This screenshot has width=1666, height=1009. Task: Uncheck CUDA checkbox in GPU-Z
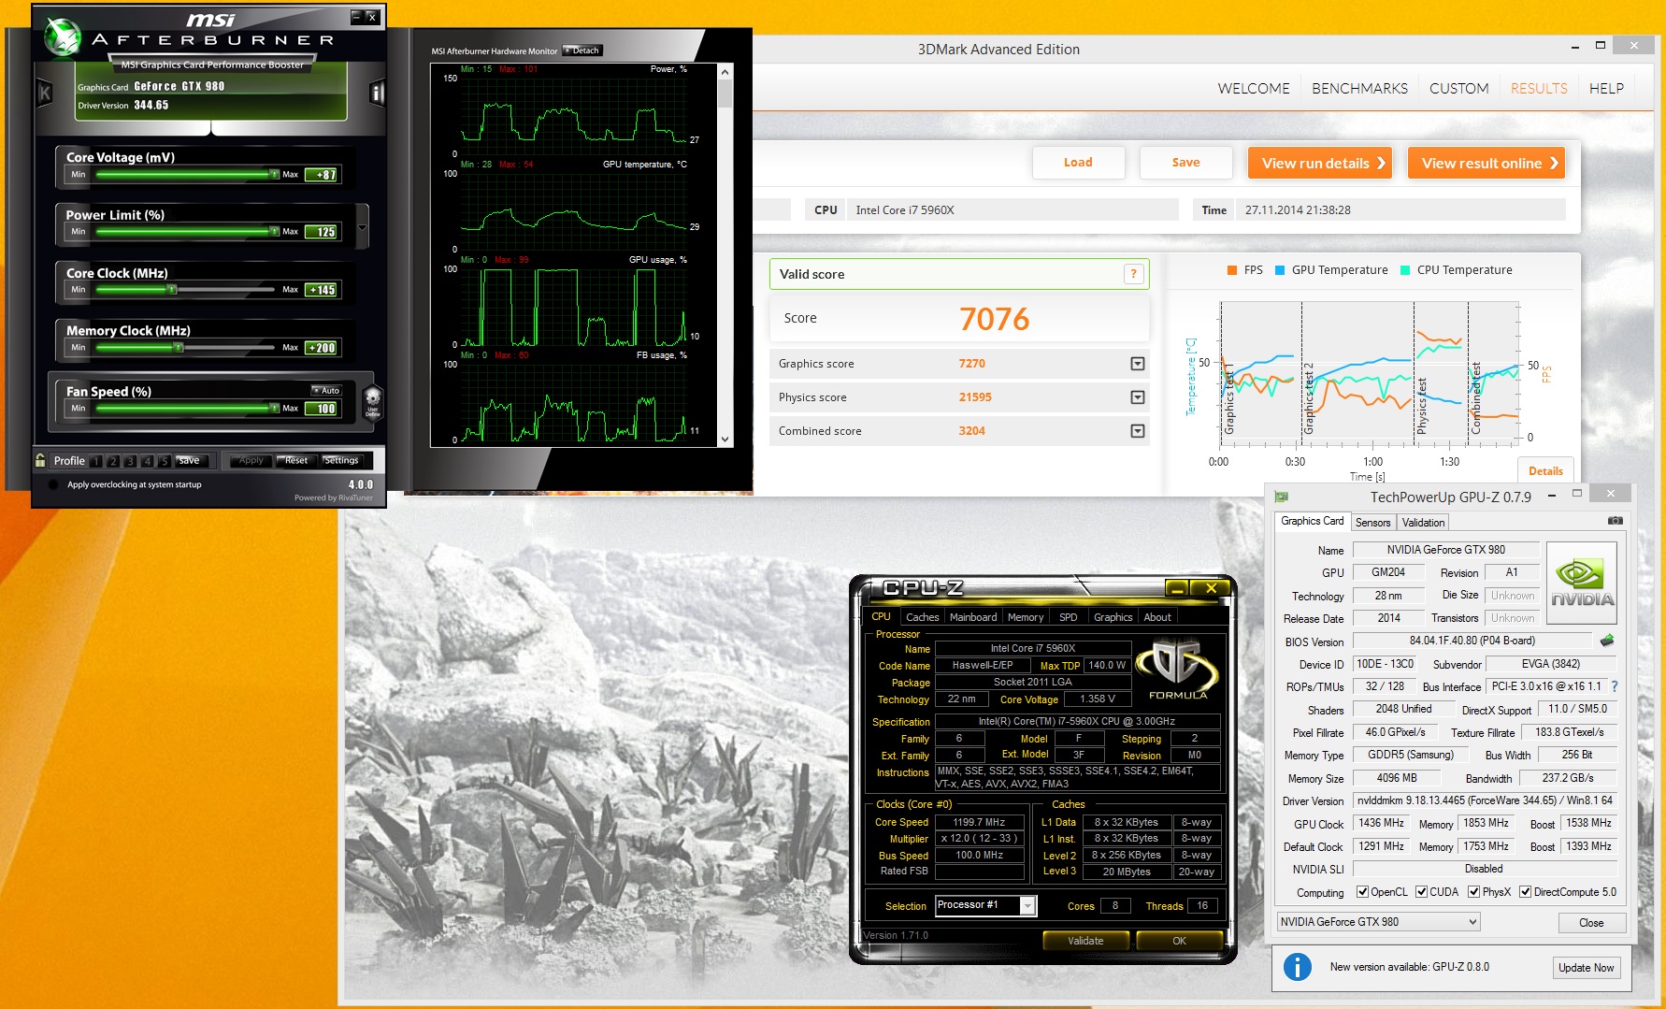pyautogui.click(x=1421, y=892)
